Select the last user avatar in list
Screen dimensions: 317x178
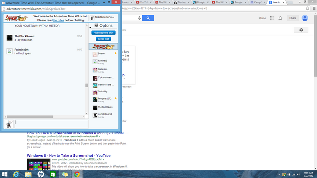point(95,115)
